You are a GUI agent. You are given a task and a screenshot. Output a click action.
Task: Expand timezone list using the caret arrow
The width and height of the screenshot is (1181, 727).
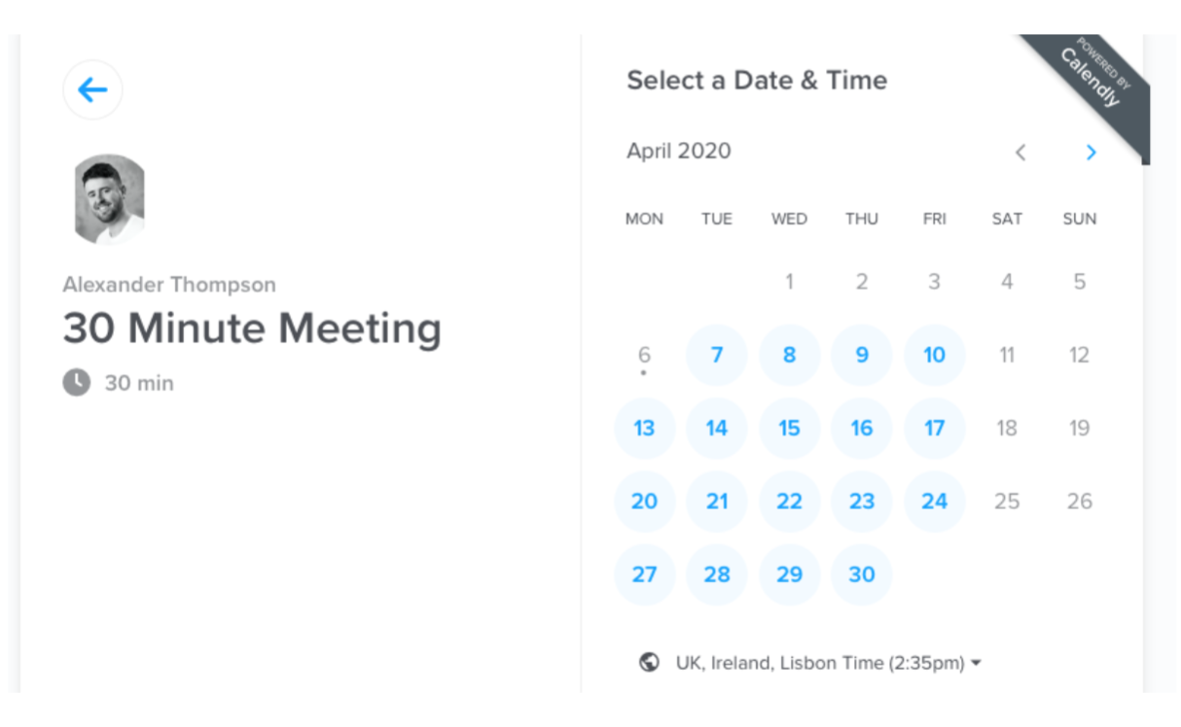click(976, 664)
